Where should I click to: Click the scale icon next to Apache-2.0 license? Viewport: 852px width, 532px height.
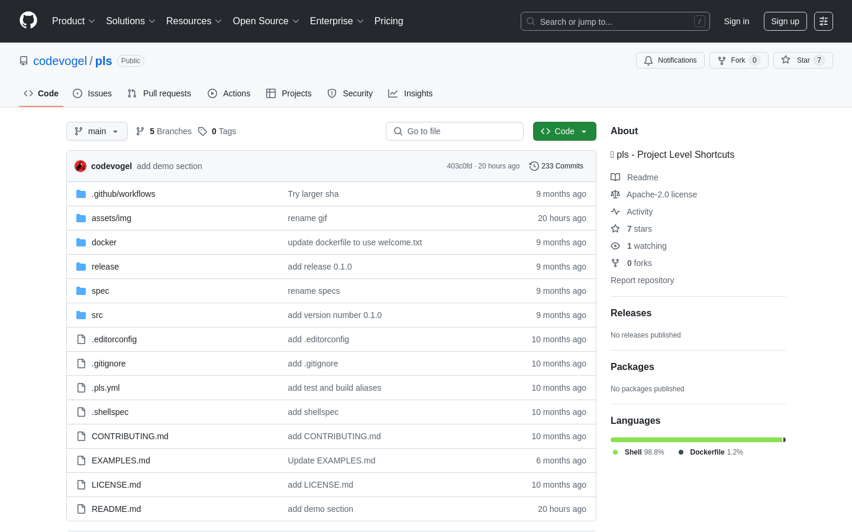615,194
